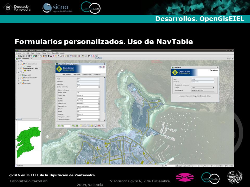Click the Eliminar button in Carreteras window
The image size is (250, 187).
pyautogui.click(x=203, y=96)
